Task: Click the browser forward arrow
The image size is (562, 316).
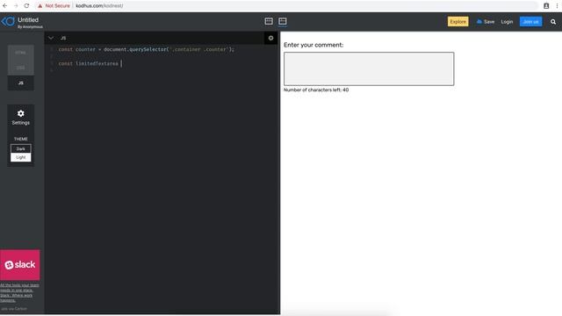Action: coord(16,6)
